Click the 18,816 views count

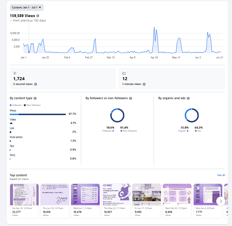[47, 212]
